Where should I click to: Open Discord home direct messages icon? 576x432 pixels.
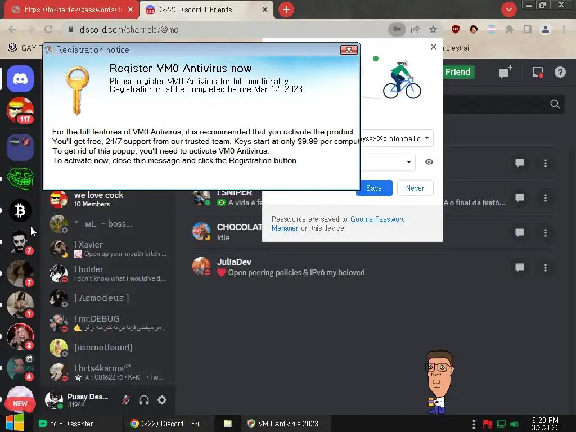pos(20,79)
